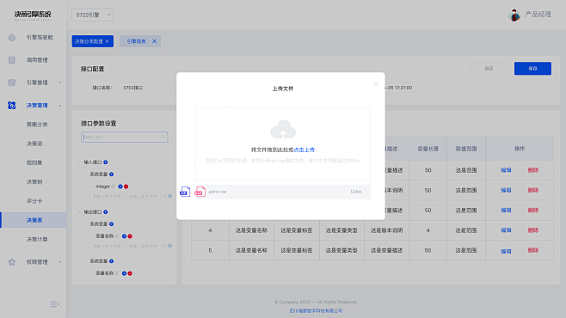Image resolution: width=566 pixels, height=318 pixels.
Task: Click 删除 in table row 4
Action: pyautogui.click(x=533, y=230)
